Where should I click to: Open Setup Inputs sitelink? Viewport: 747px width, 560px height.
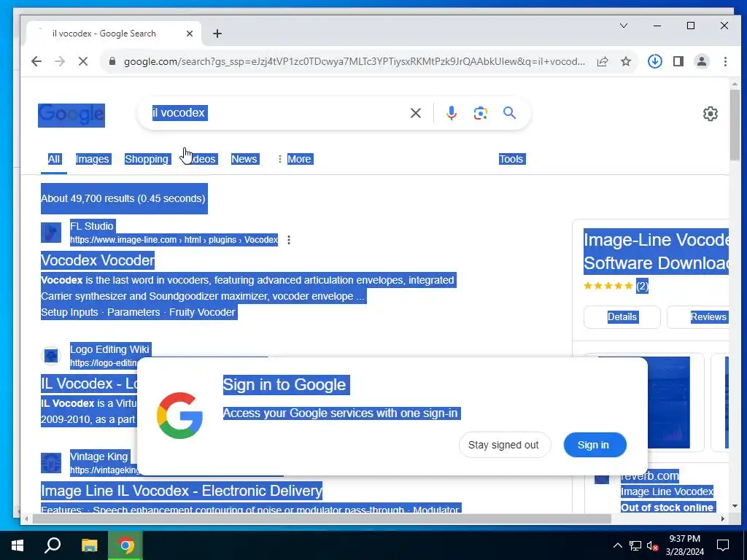tap(69, 312)
